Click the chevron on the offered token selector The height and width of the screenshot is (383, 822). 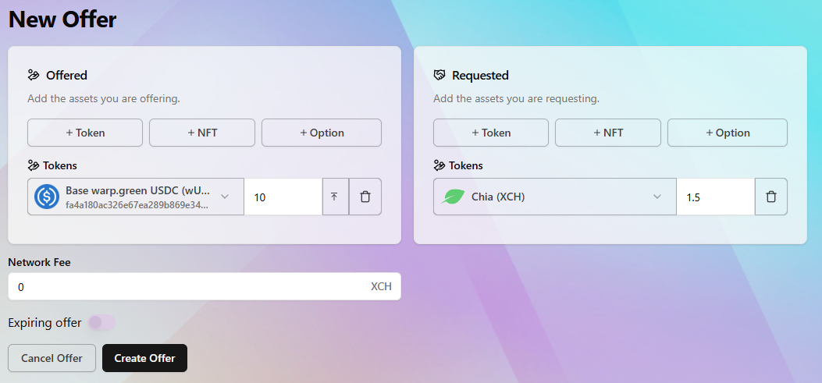225,197
